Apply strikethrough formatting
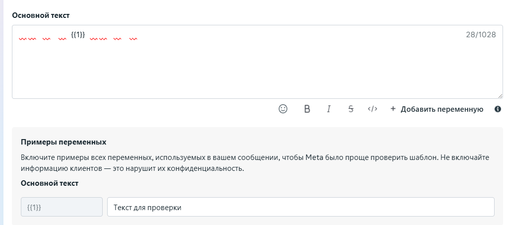 click(x=351, y=109)
